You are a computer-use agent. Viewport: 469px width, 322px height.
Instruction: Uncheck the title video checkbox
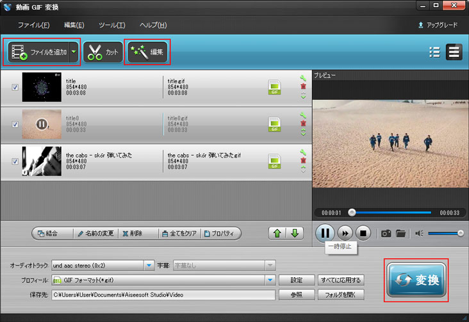[x=15, y=88]
